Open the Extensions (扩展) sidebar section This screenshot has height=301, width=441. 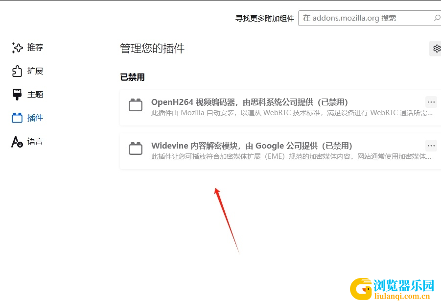tap(27, 71)
